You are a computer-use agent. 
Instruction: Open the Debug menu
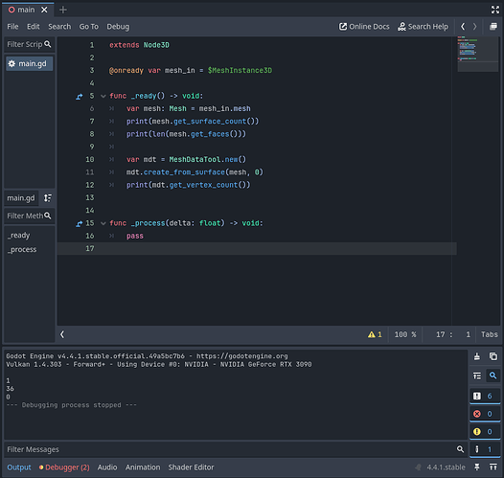click(118, 27)
